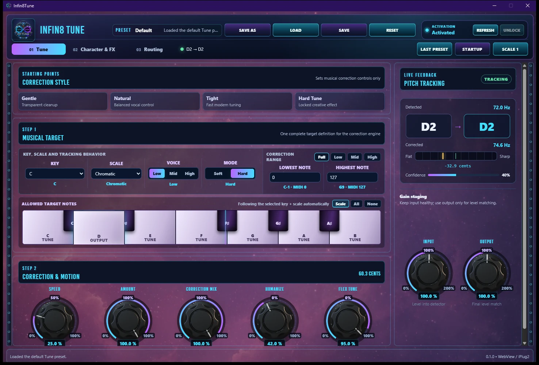Image resolution: width=539 pixels, height=365 pixels.
Task: Switch Mode to Soft
Action: point(218,174)
